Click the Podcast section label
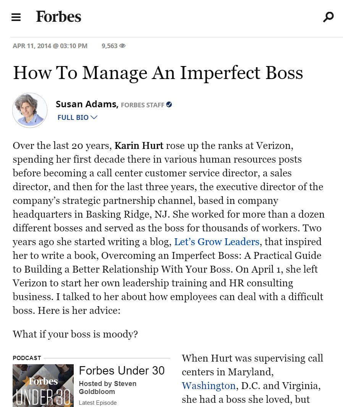This screenshot has width=343, height=407. coord(27,358)
